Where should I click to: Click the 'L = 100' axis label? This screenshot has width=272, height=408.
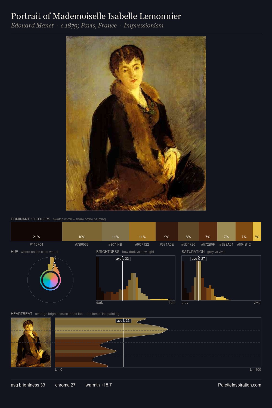(x=255, y=370)
